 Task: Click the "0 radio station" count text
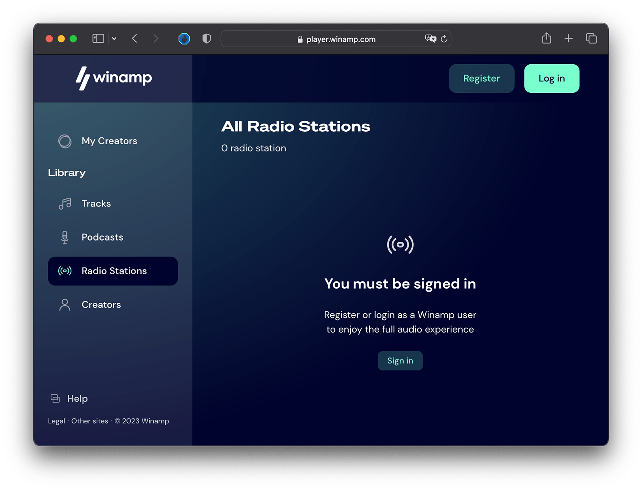click(254, 148)
